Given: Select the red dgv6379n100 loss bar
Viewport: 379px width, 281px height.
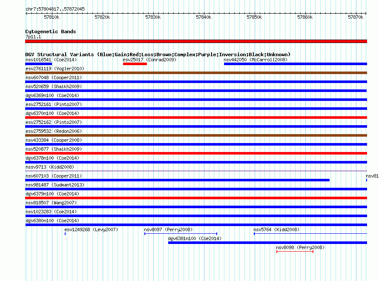Looking at the screenshot, I should coord(196,198).
